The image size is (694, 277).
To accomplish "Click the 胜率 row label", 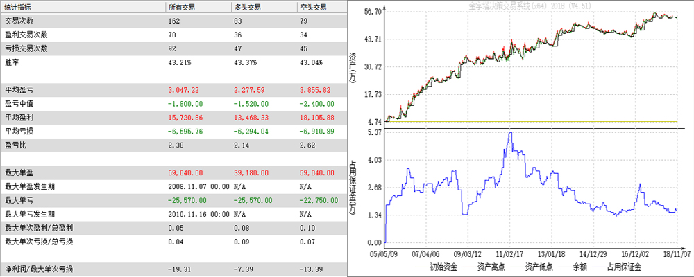I will pos(12,62).
